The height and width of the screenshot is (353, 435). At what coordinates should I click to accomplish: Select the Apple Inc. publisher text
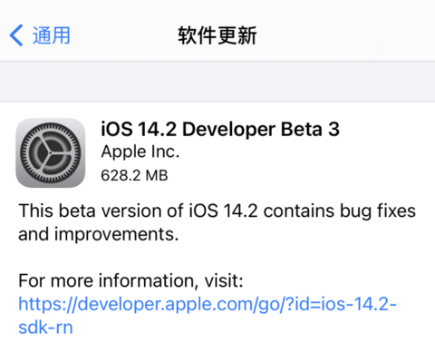[x=140, y=152]
